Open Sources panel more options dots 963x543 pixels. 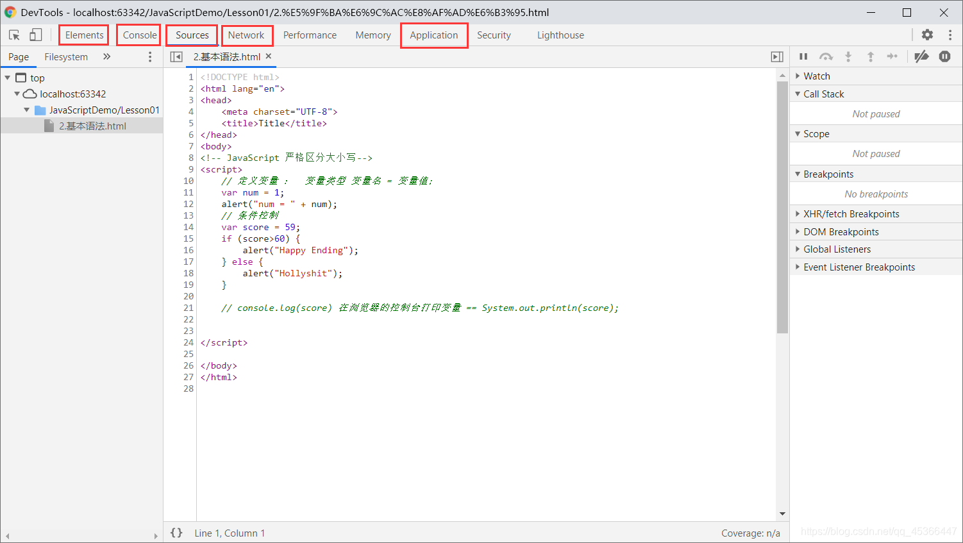[150, 57]
